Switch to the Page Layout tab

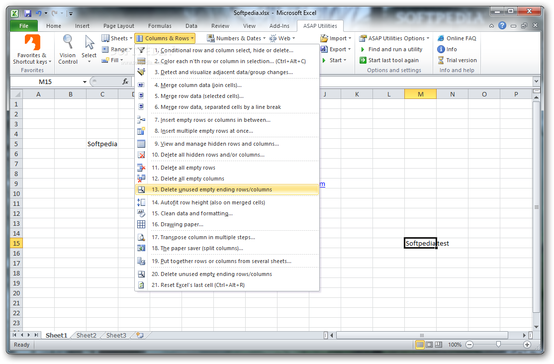(119, 26)
